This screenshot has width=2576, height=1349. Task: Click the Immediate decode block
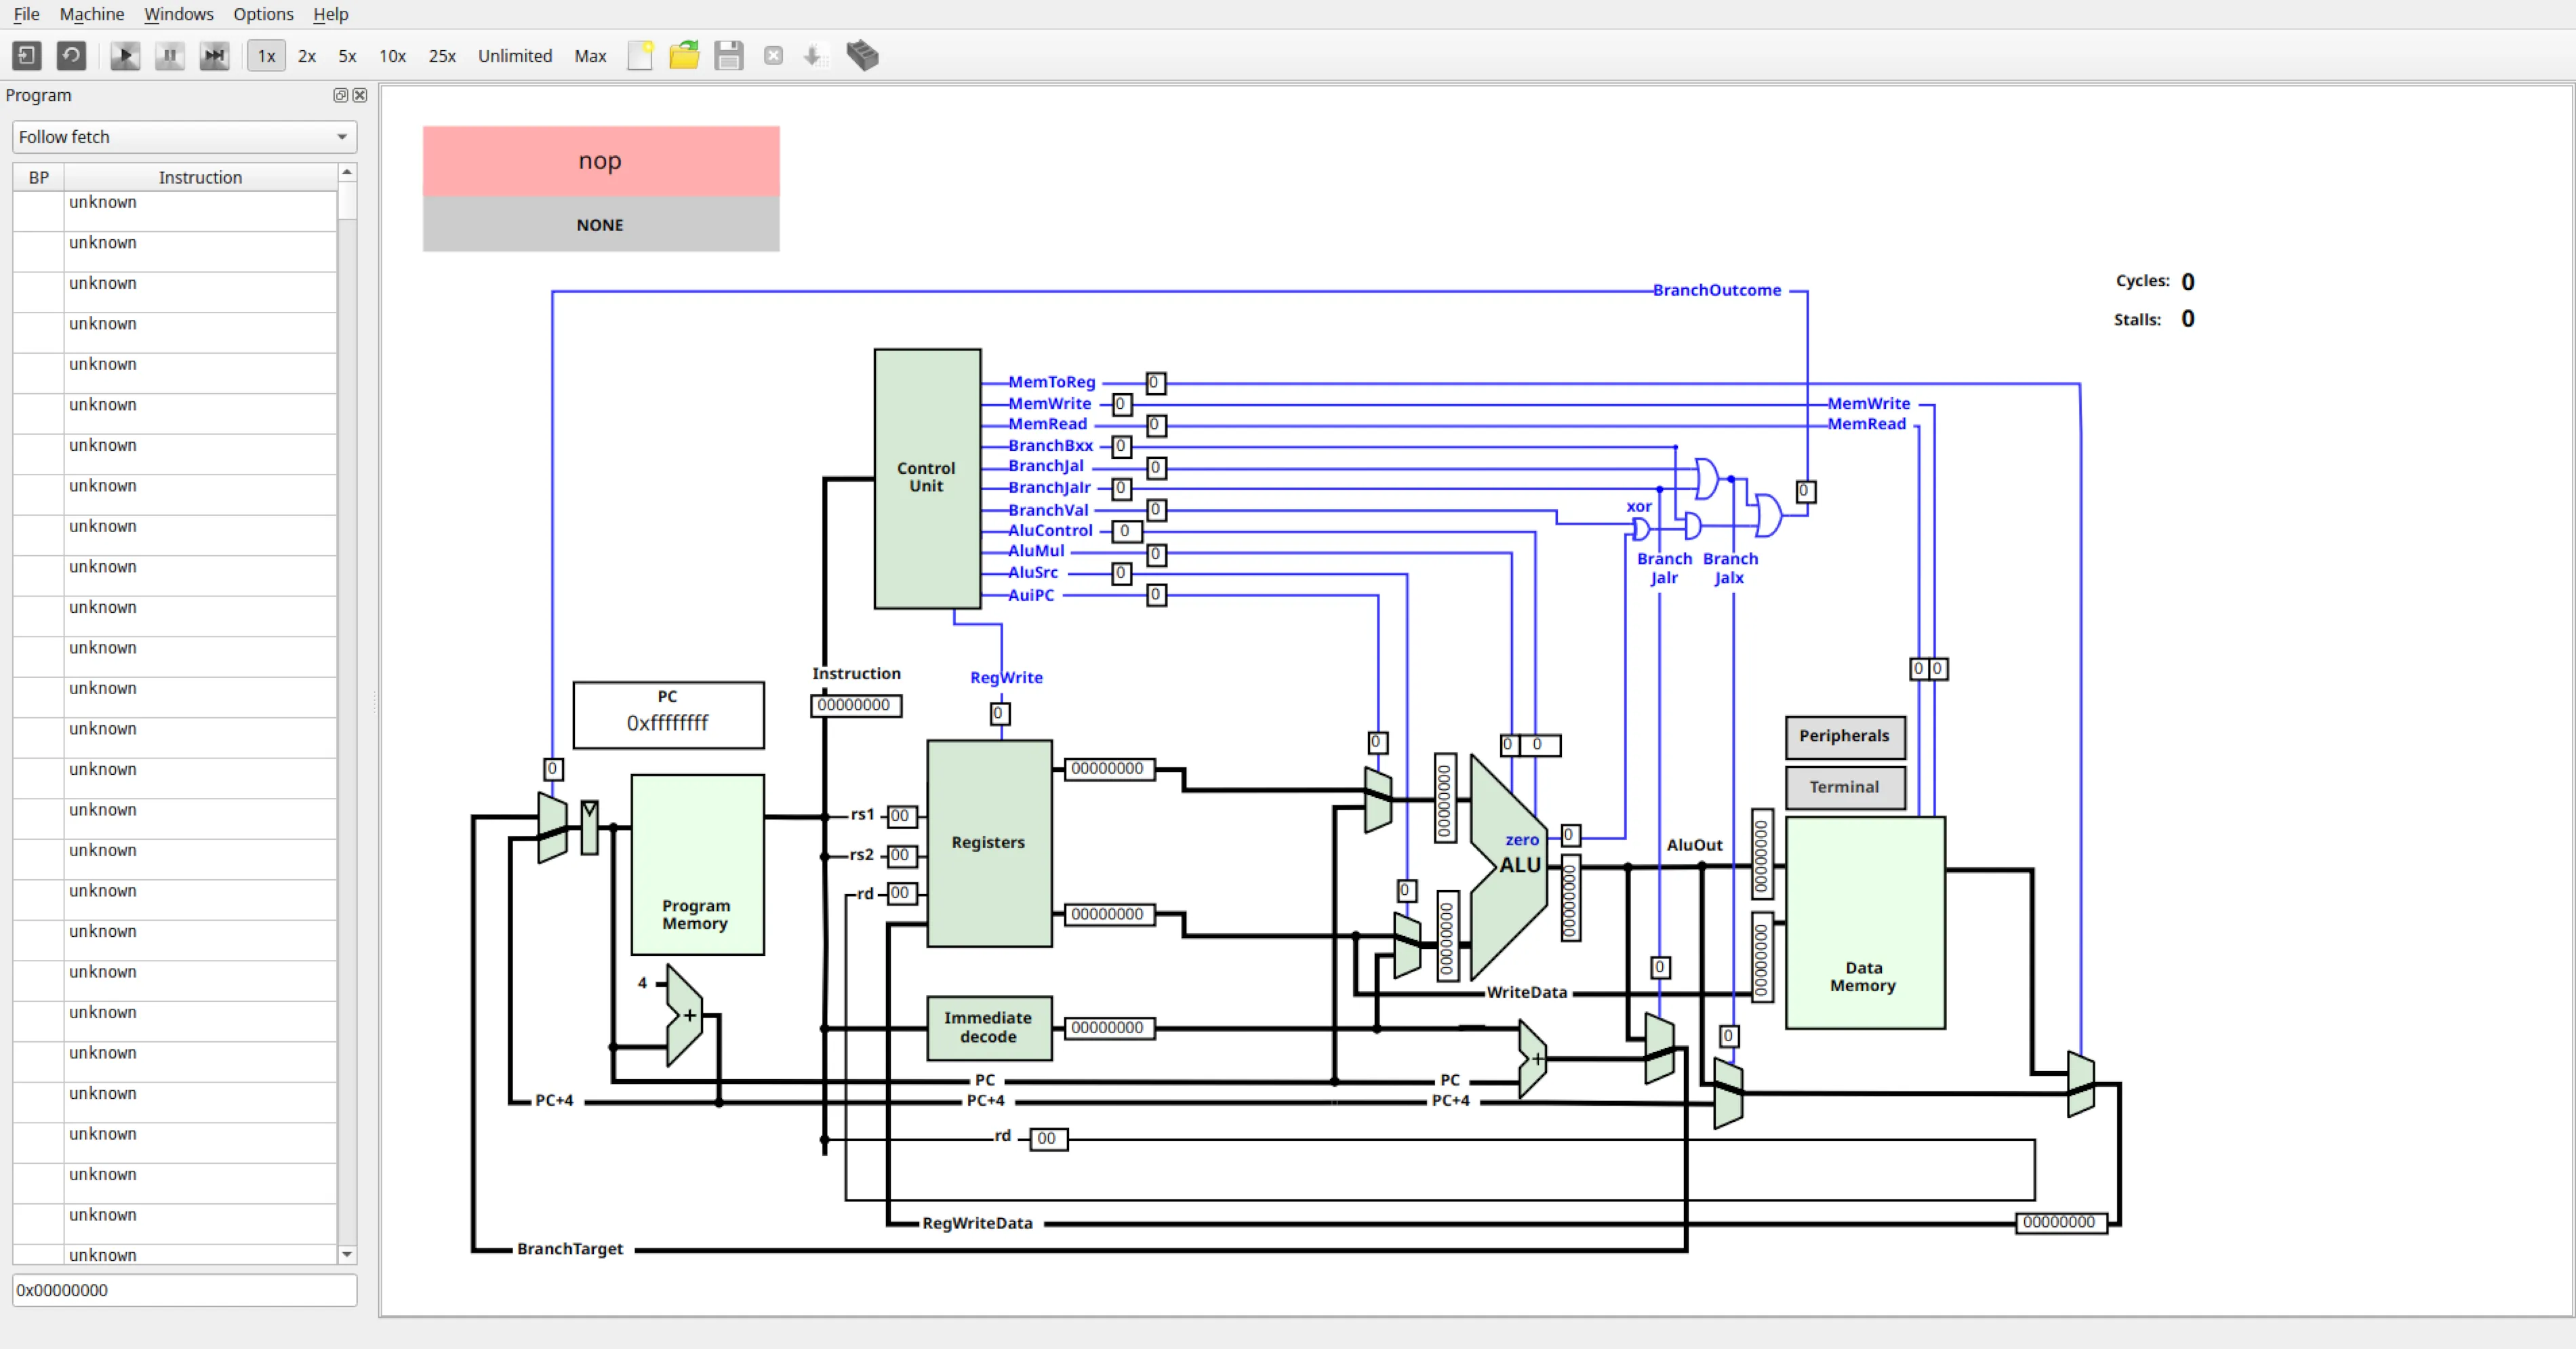[989, 1028]
